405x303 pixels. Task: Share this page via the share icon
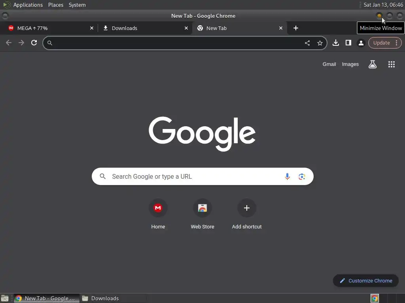point(307,43)
